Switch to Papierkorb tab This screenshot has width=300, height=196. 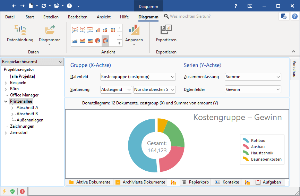[195, 182]
